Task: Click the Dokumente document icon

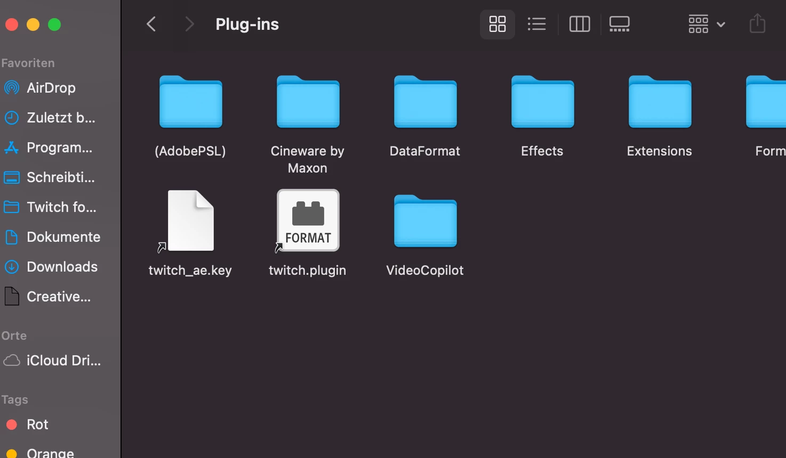Action: pyautogui.click(x=12, y=237)
